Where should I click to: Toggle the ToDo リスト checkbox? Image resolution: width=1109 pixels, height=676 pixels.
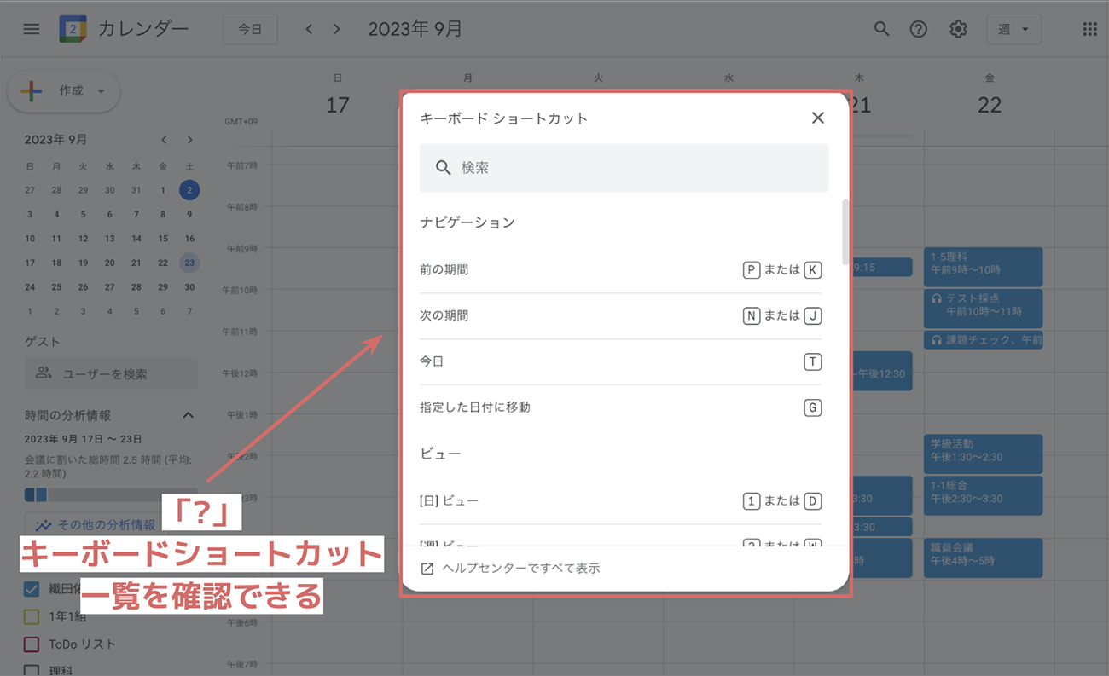(32, 644)
